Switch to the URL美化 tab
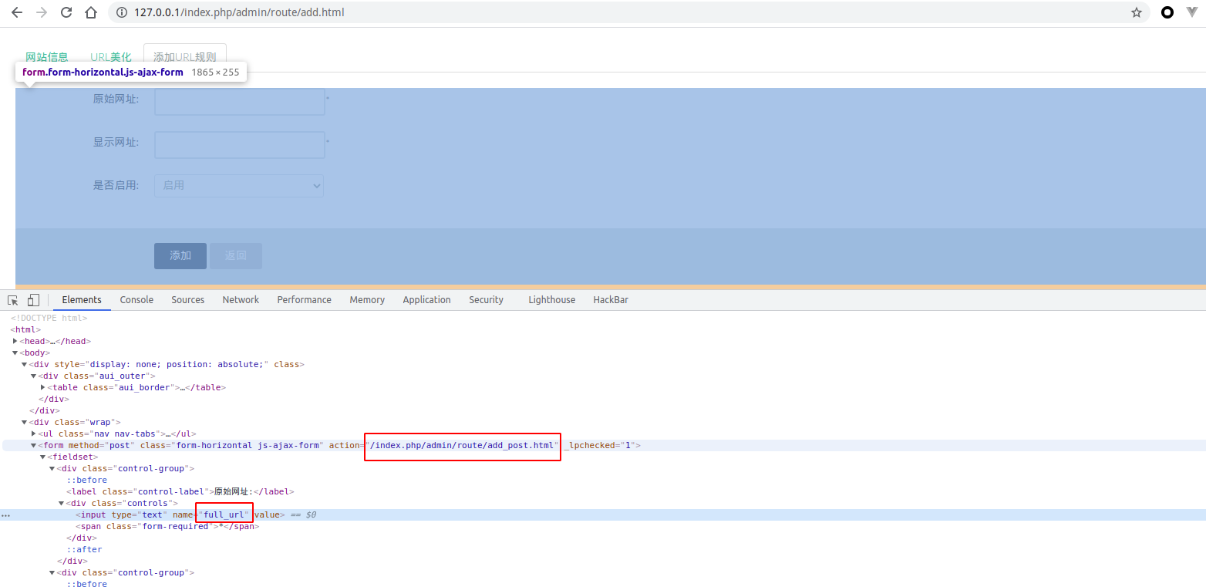This screenshot has height=587, width=1206. point(111,57)
